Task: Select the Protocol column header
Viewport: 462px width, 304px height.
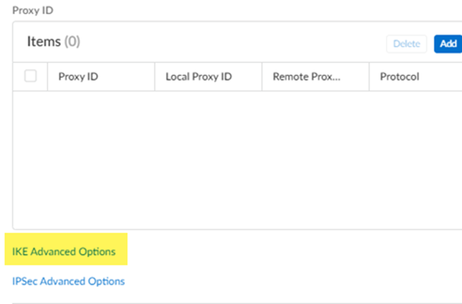Action: (x=399, y=77)
